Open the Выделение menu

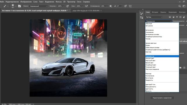[x=49, y=2]
